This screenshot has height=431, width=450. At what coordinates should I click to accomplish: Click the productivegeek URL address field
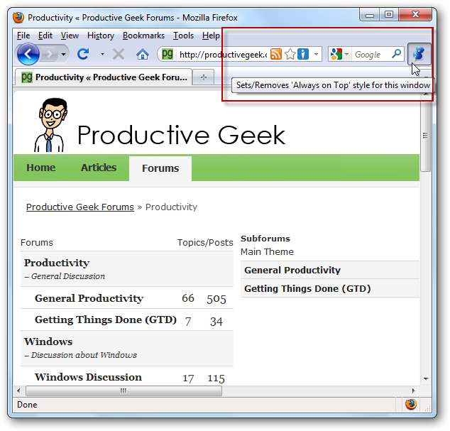tap(222, 54)
